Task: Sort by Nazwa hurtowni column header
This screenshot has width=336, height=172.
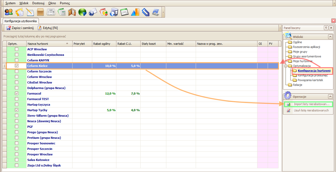Action: click(x=49, y=44)
